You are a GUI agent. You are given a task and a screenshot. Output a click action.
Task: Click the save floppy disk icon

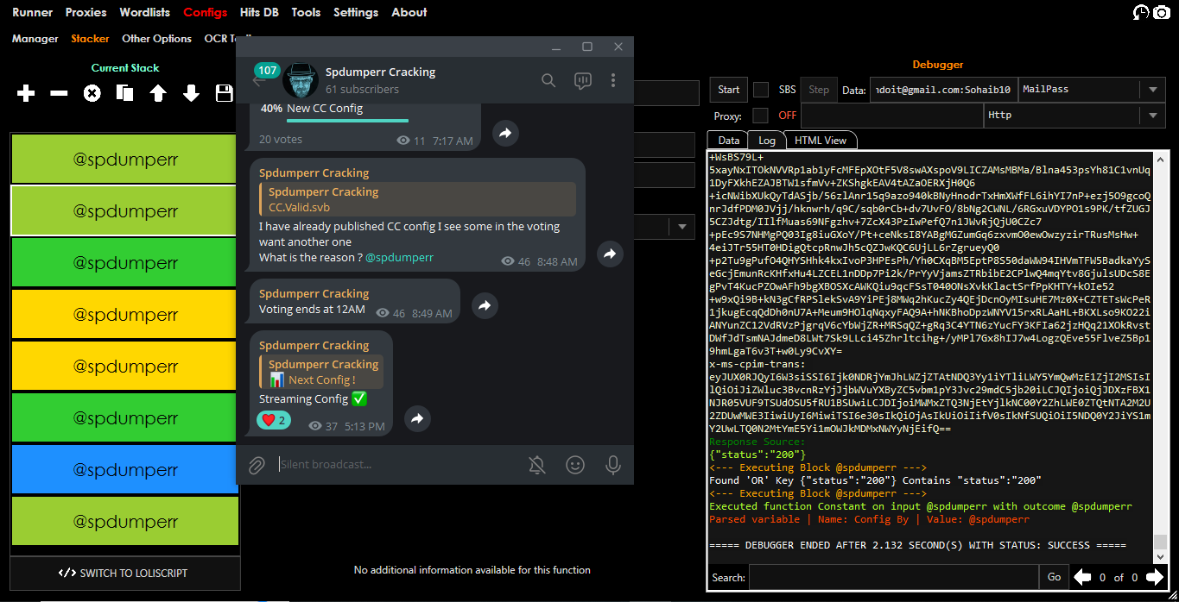pyautogui.click(x=224, y=93)
